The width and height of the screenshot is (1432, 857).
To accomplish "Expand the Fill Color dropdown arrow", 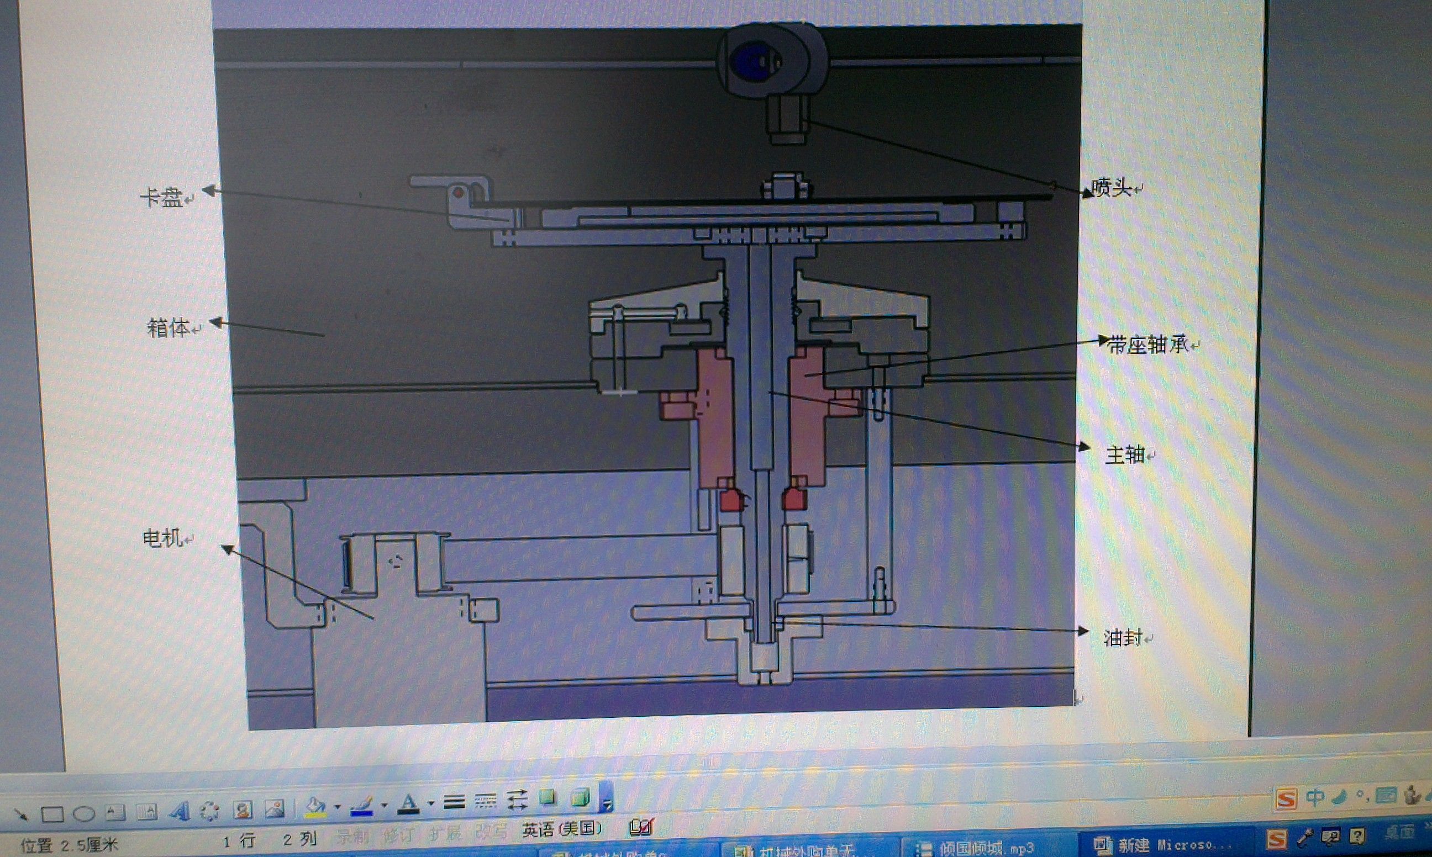I will click(x=338, y=806).
